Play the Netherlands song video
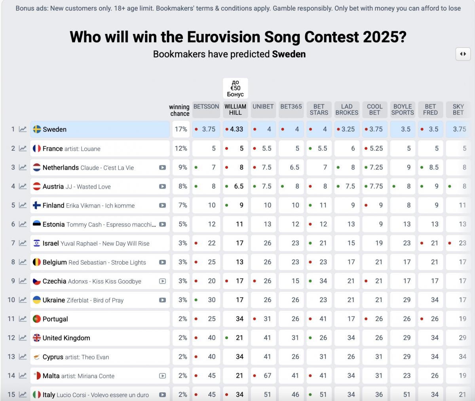 (x=162, y=167)
